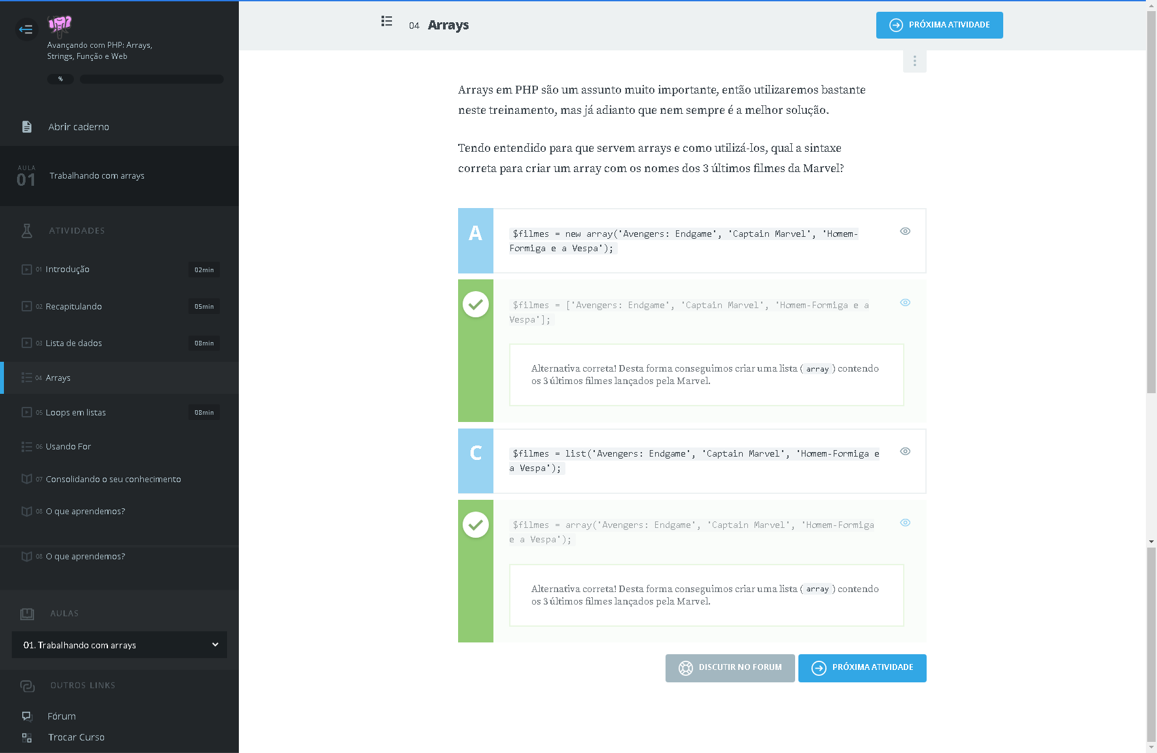This screenshot has width=1157, height=753.
Task: Click the activity list icon beside Arrays title
Action: point(387,22)
